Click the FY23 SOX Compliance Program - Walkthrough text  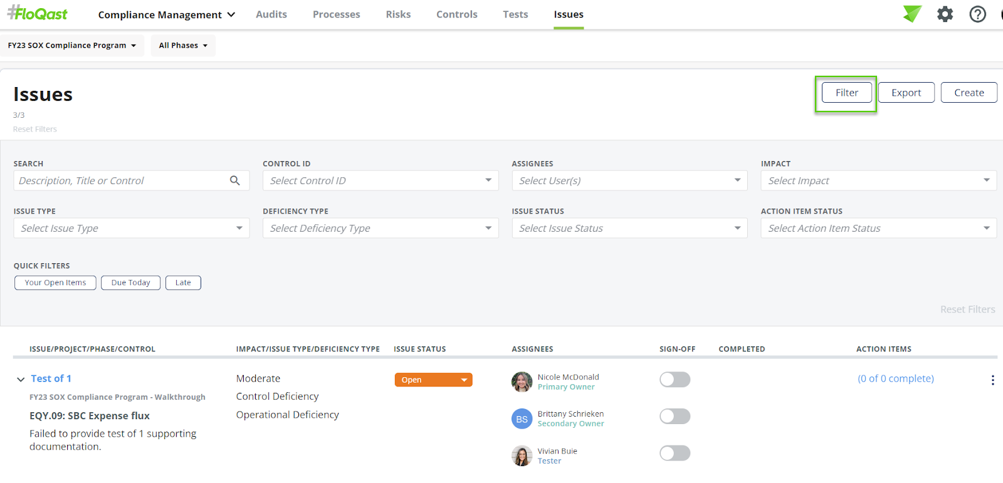click(x=117, y=397)
